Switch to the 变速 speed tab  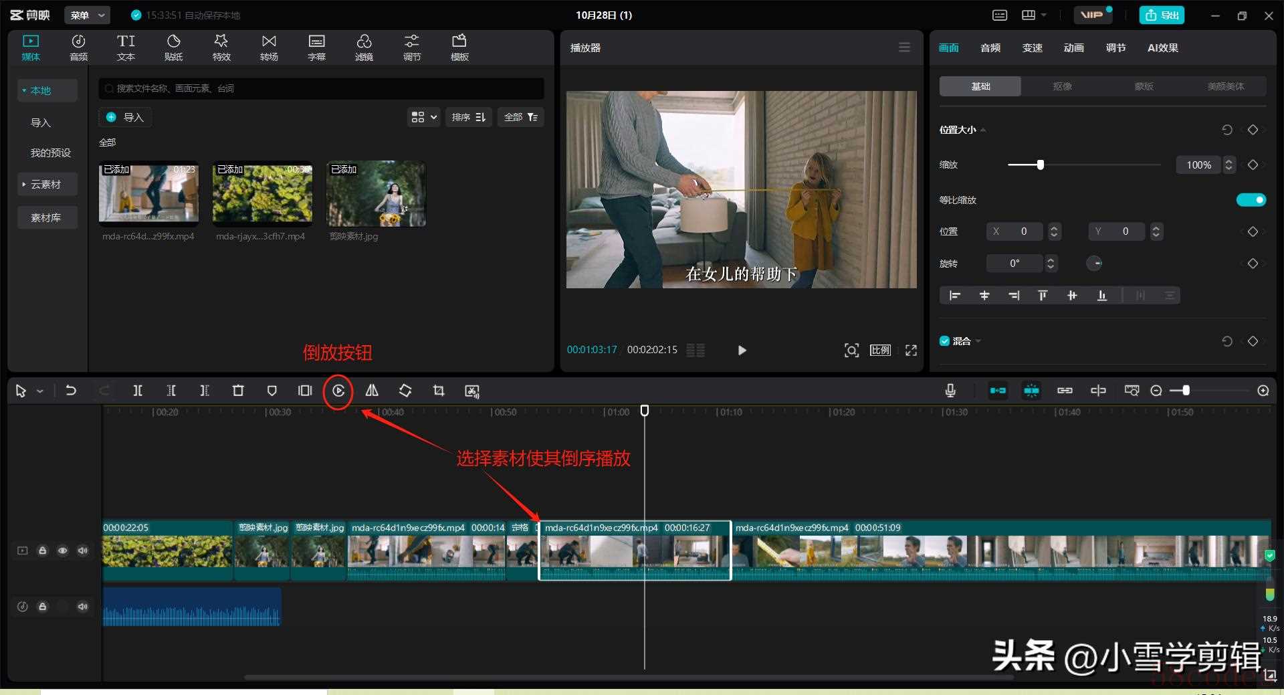1032,47
